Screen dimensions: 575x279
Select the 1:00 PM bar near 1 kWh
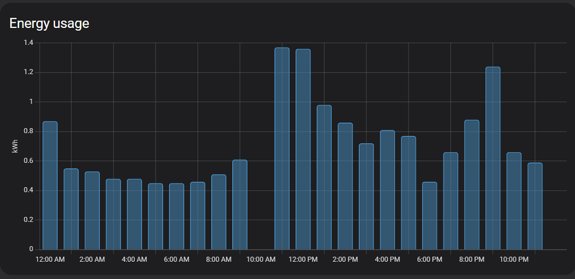coord(324,178)
